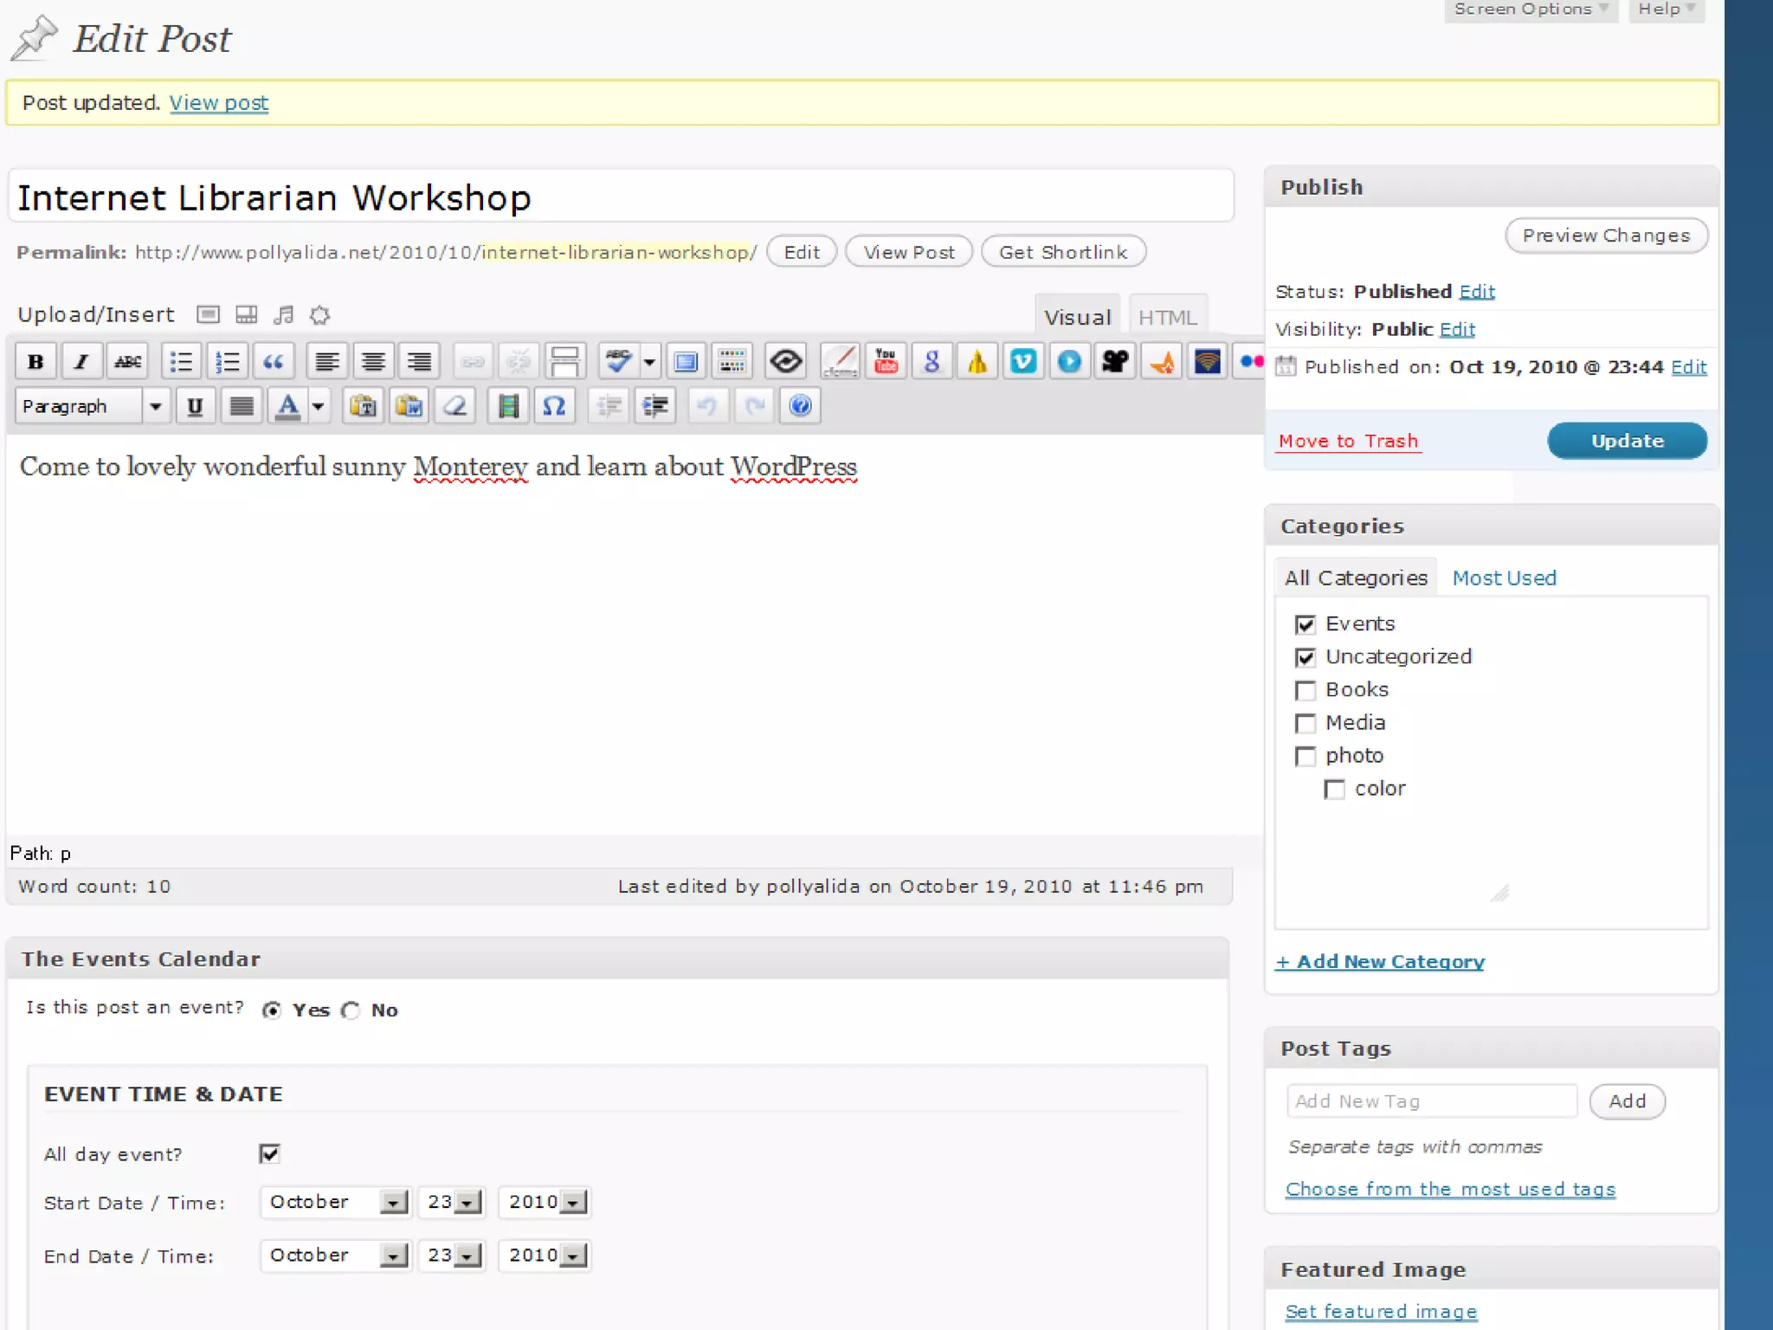Viewport: 1773px width, 1330px height.
Task: Click the blue Update button
Action: point(1626,441)
